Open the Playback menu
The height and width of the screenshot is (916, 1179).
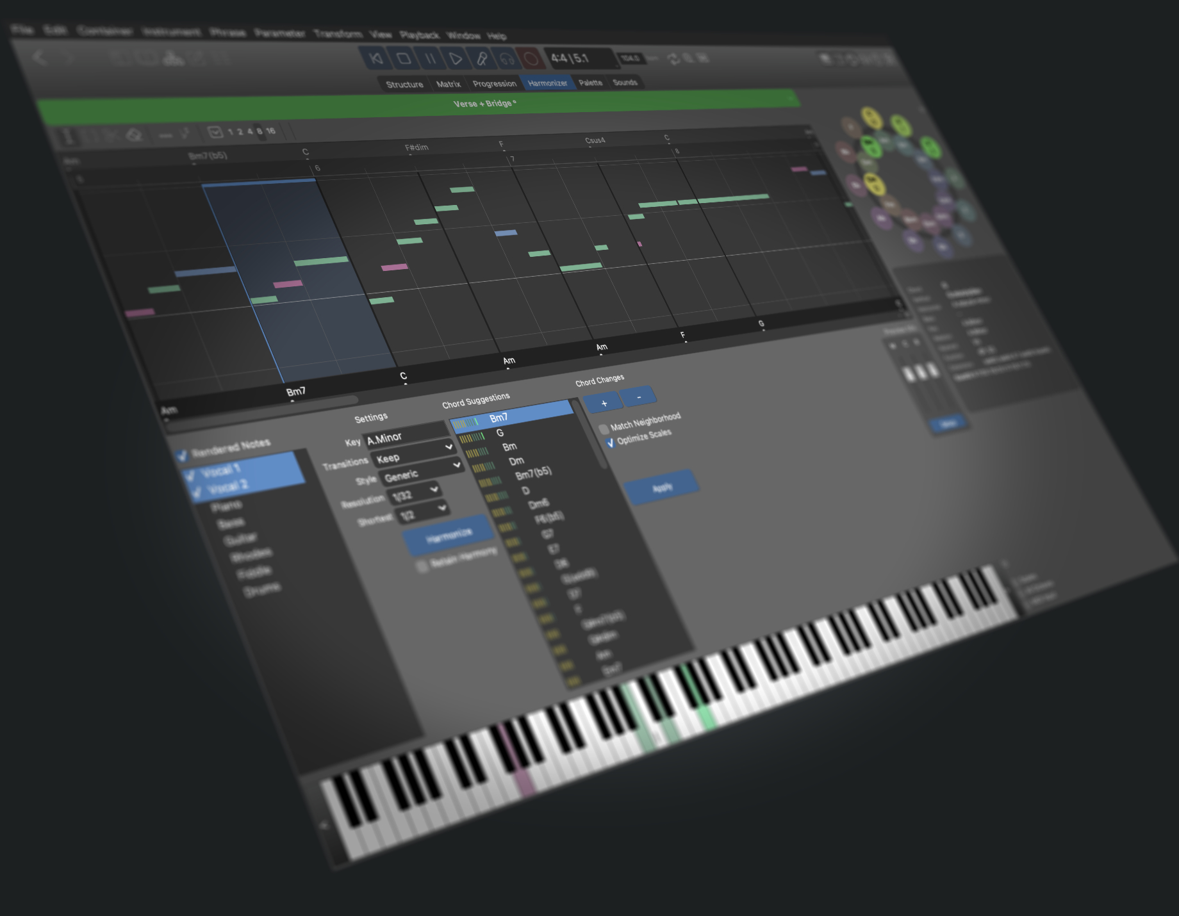tap(419, 35)
